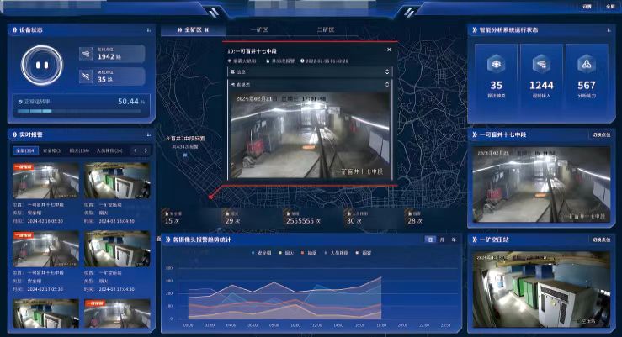
Task: Click 切换点位 in 一矿空压站 panel
Action: coord(601,240)
